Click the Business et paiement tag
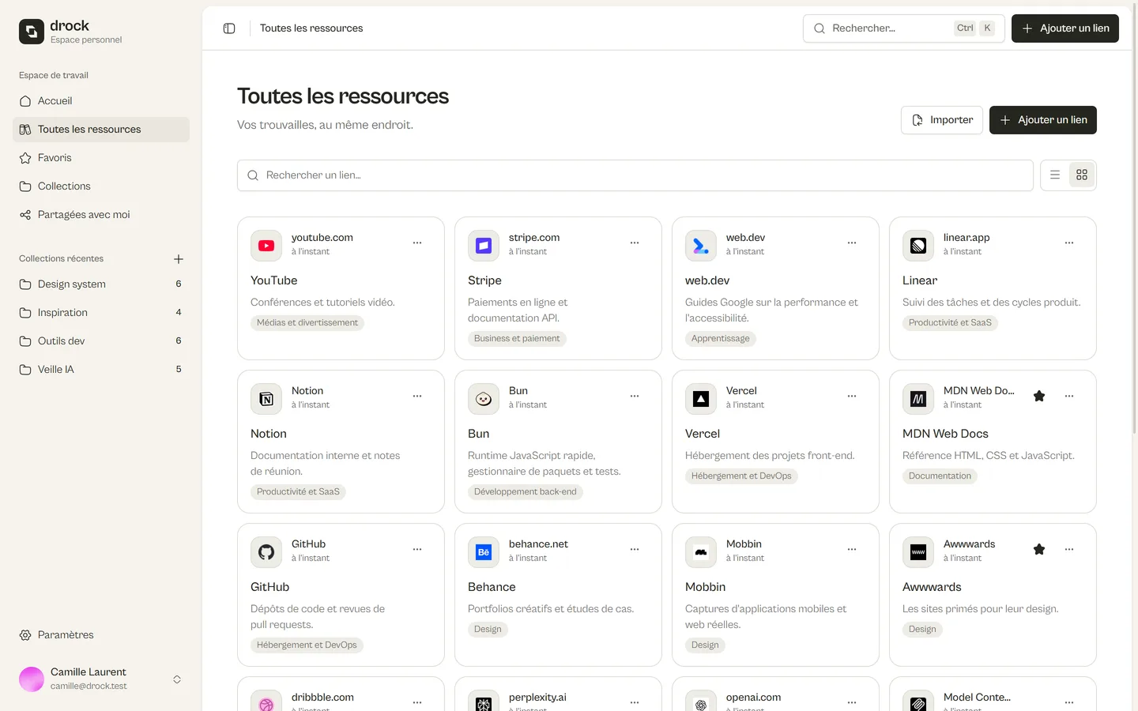The width and height of the screenshot is (1138, 711). coord(517,339)
